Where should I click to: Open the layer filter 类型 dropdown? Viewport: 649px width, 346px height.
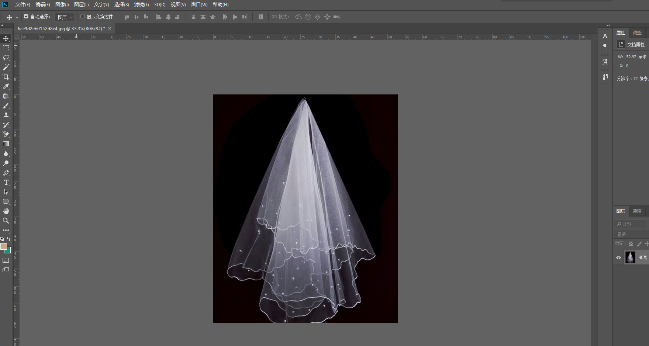click(x=631, y=224)
